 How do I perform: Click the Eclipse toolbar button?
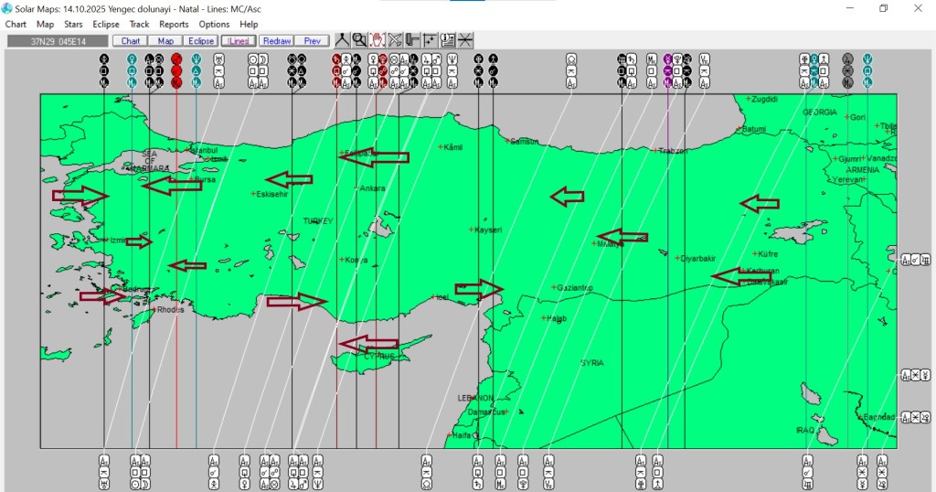(200, 41)
